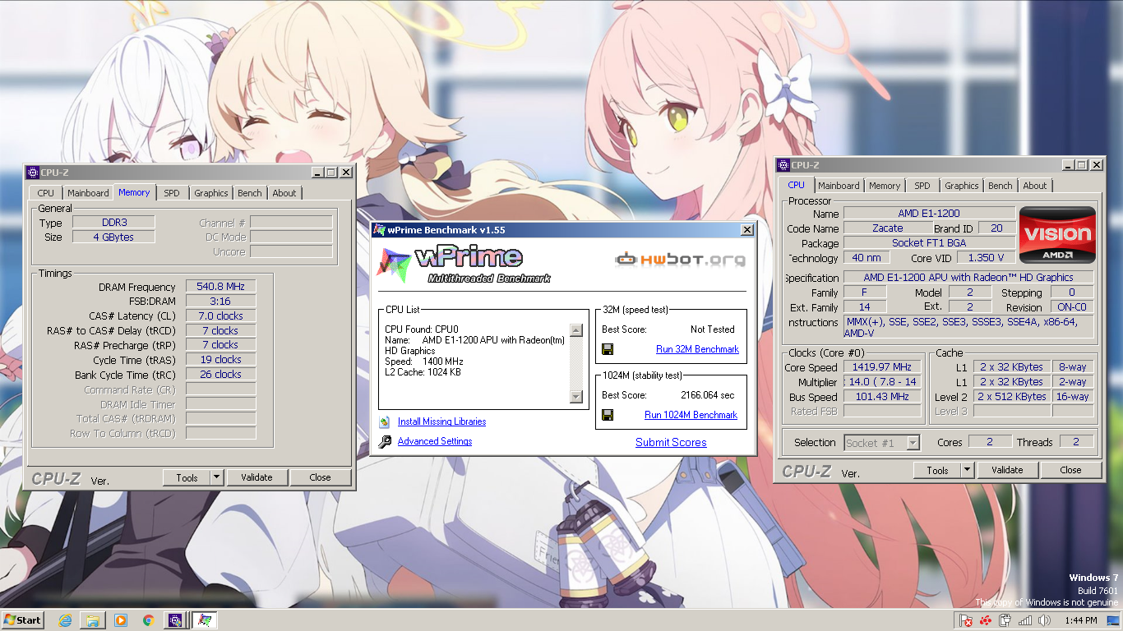The width and height of the screenshot is (1123, 631).
Task: Click Validate in Memory CPU-Z window
Action: point(256,477)
